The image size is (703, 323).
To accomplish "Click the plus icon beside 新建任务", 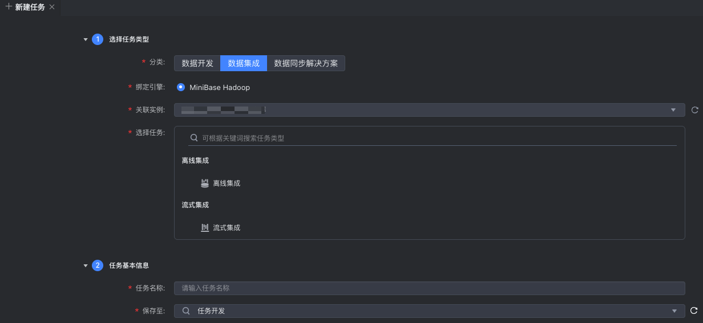I will point(9,7).
